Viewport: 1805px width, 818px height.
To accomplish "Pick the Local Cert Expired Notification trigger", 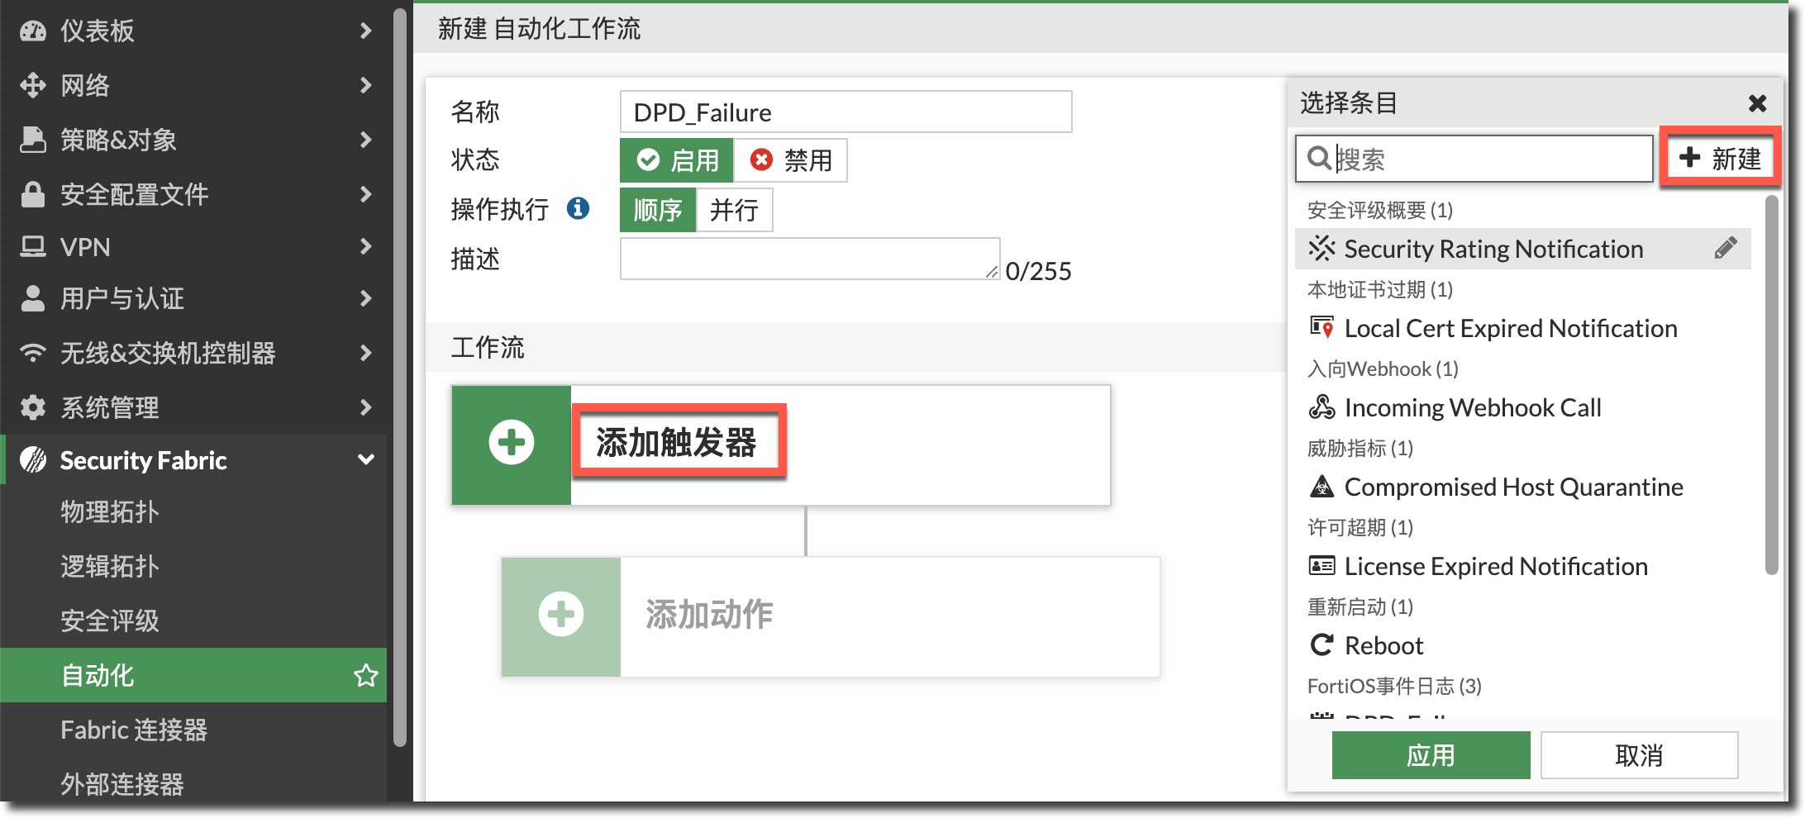I will point(1510,328).
